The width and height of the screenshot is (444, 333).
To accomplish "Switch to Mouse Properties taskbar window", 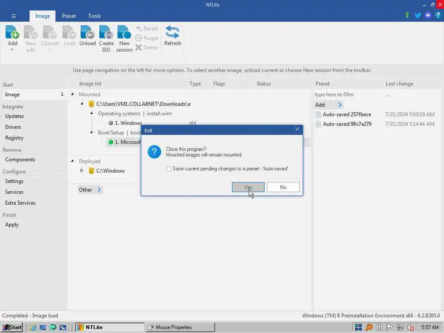I will (180, 327).
